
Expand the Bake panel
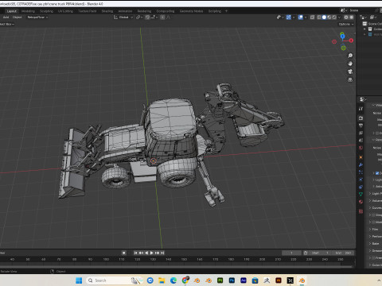370,243
